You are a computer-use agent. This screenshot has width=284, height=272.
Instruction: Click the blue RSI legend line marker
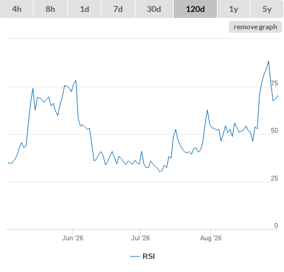pos(135,256)
